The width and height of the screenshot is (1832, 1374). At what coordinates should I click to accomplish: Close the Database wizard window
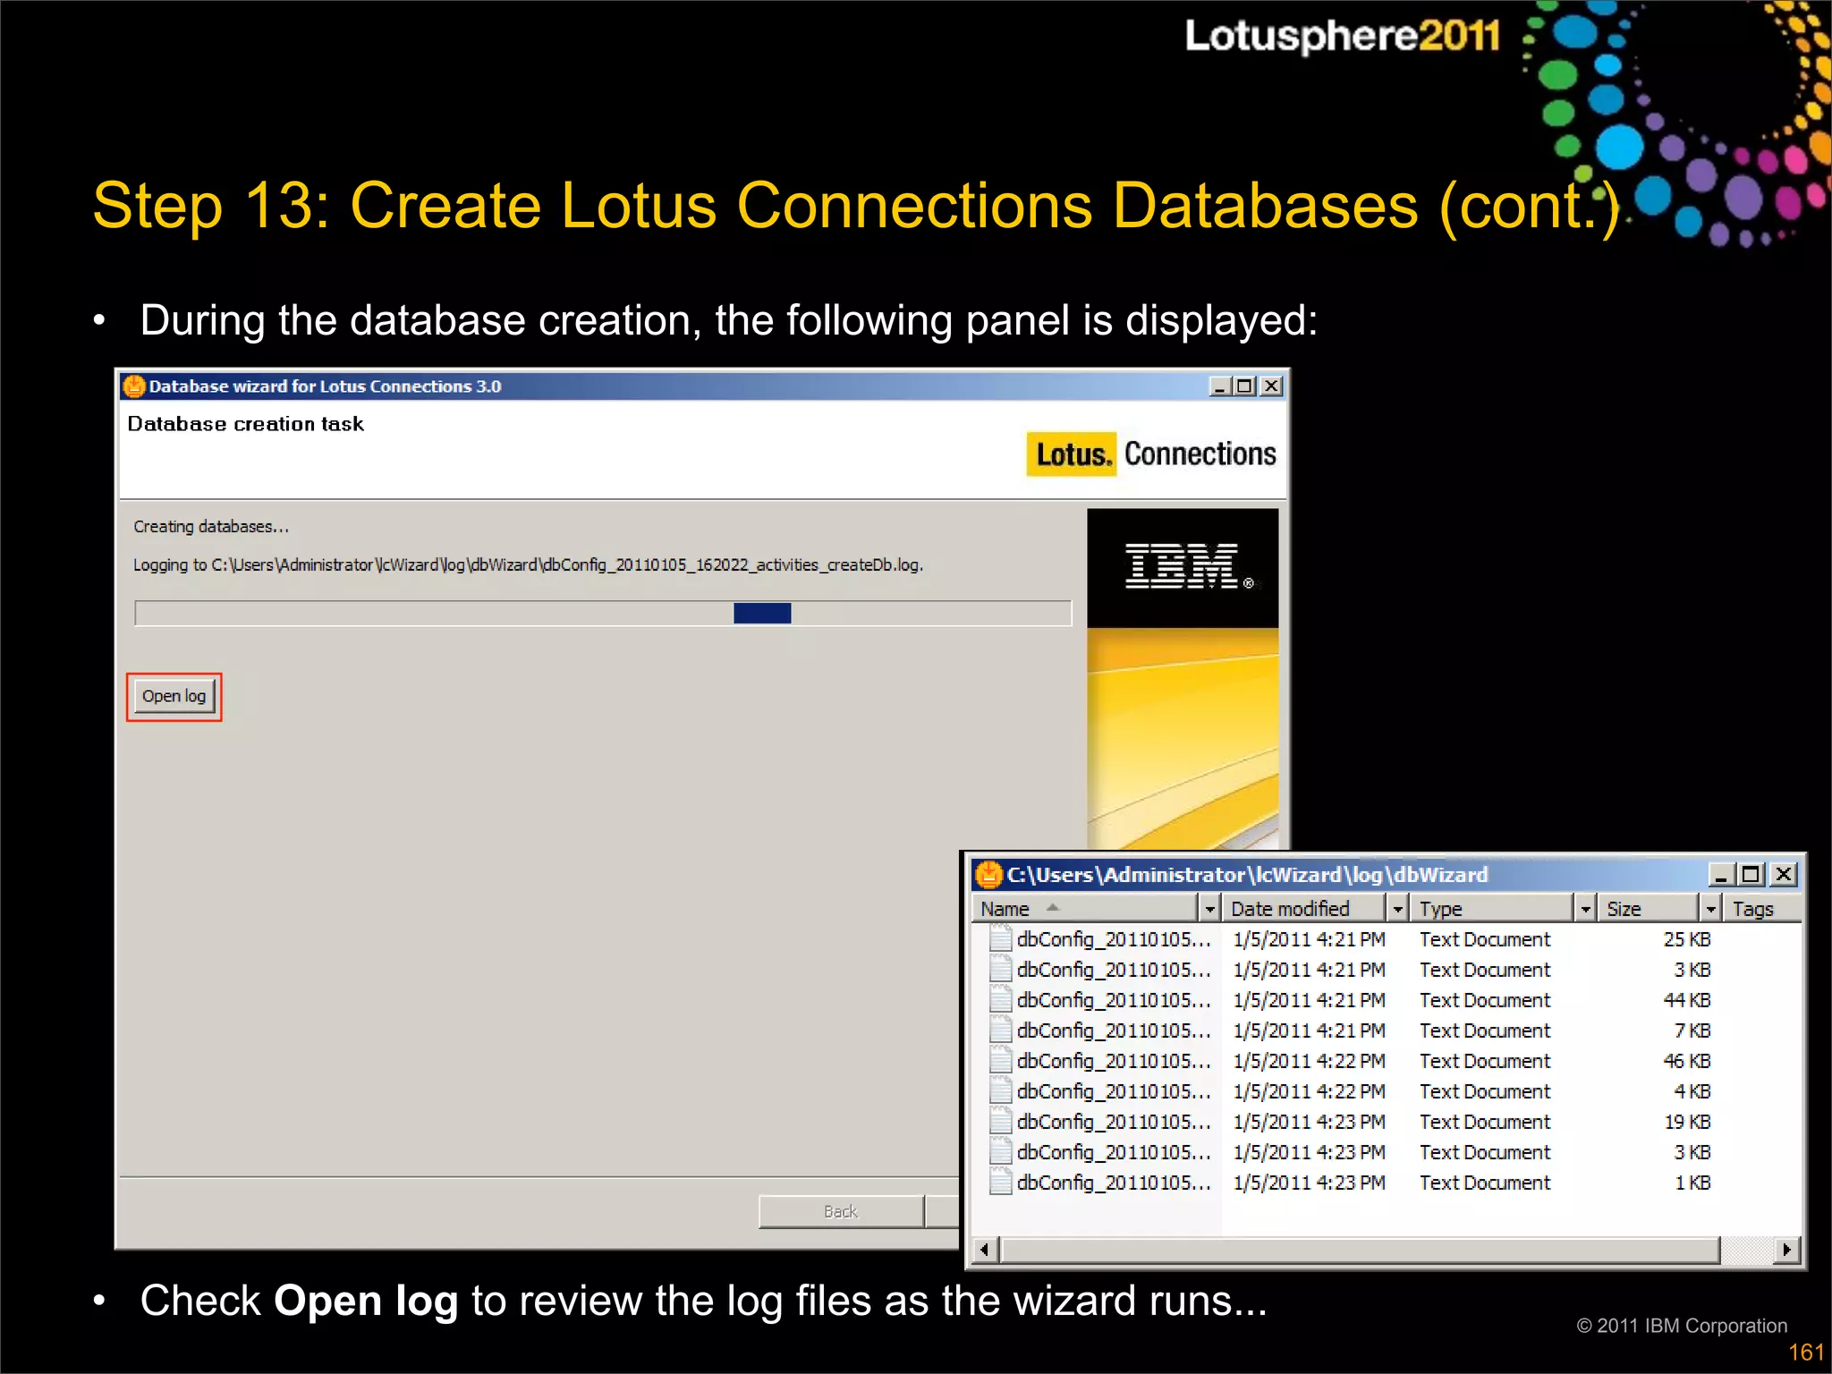point(1271,386)
